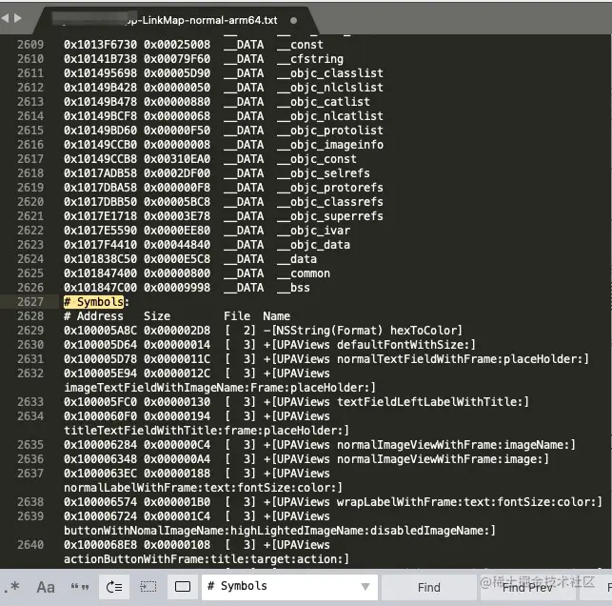Click '__common' section name
The image size is (612, 606).
[304, 273]
